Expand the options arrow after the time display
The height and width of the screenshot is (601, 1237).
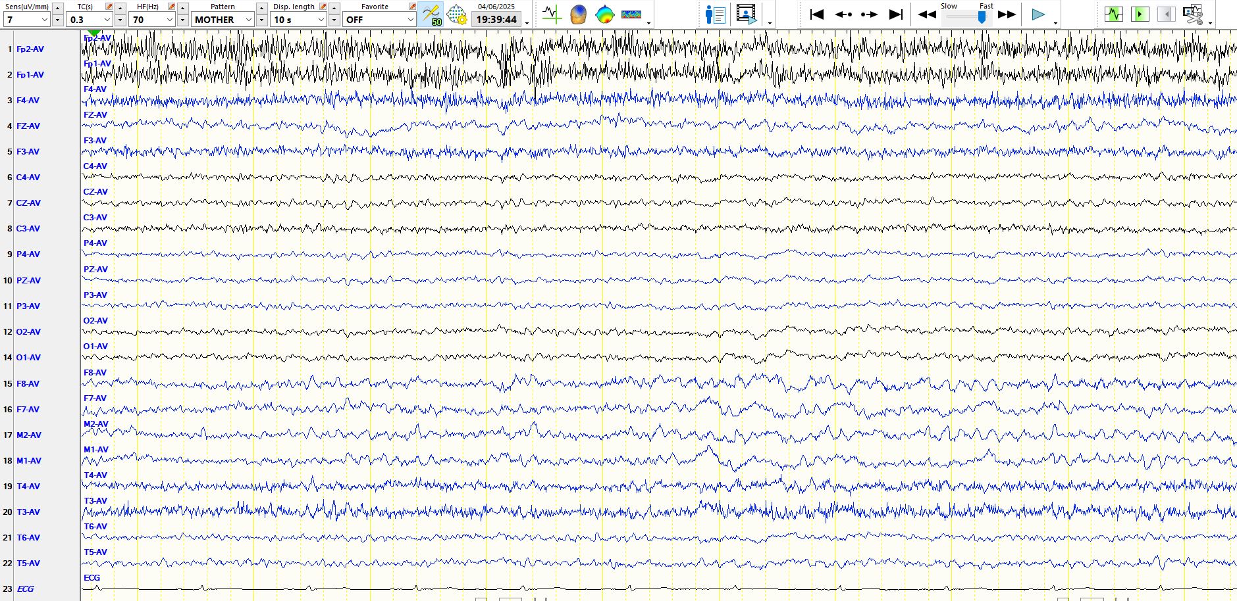[527, 23]
